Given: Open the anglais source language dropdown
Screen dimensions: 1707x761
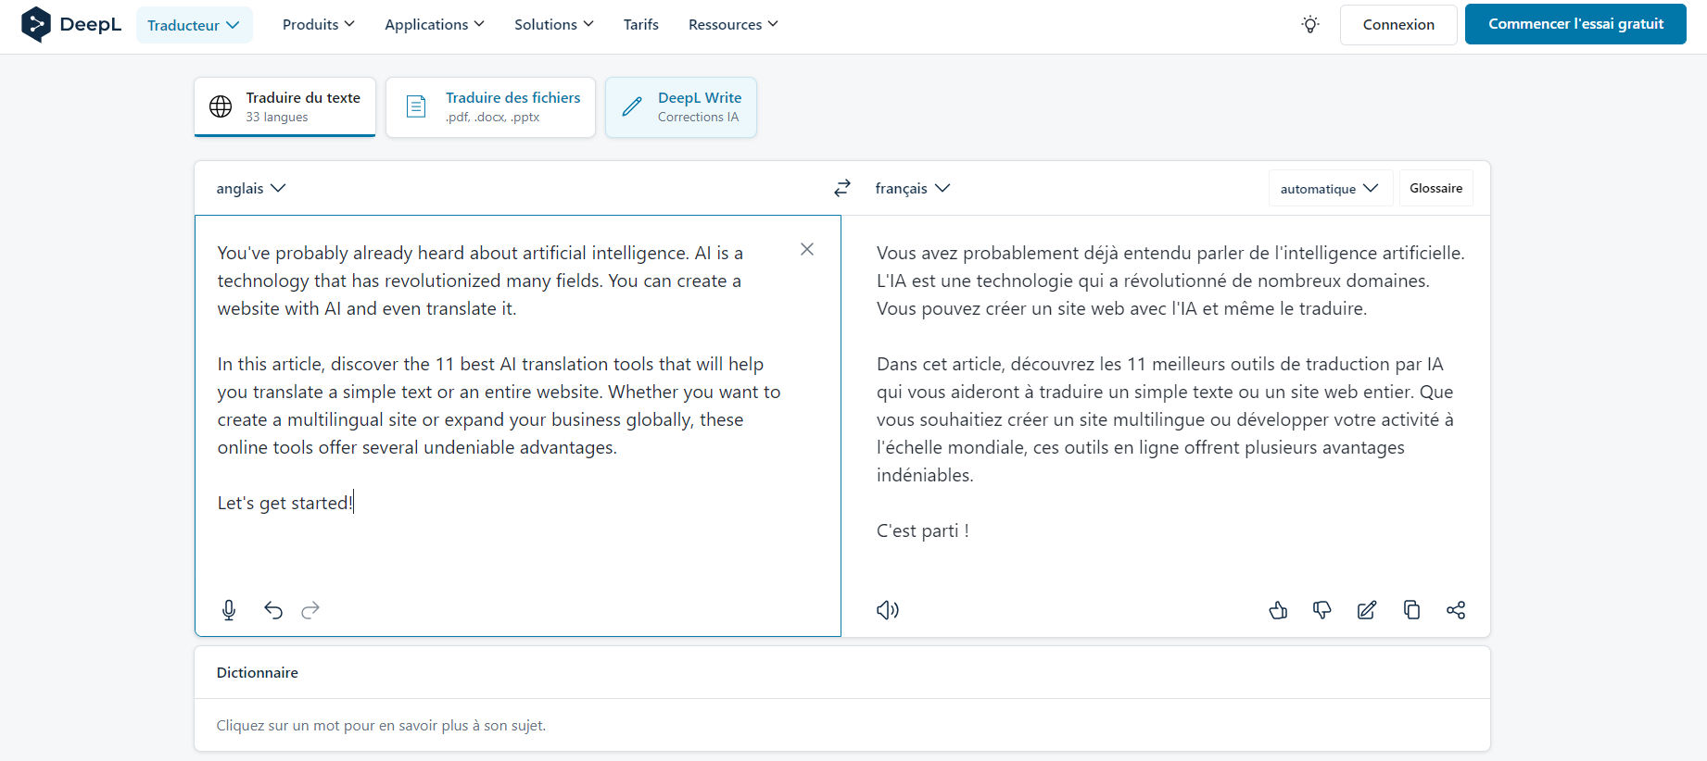Looking at the screenshot, I should point(251,188).
